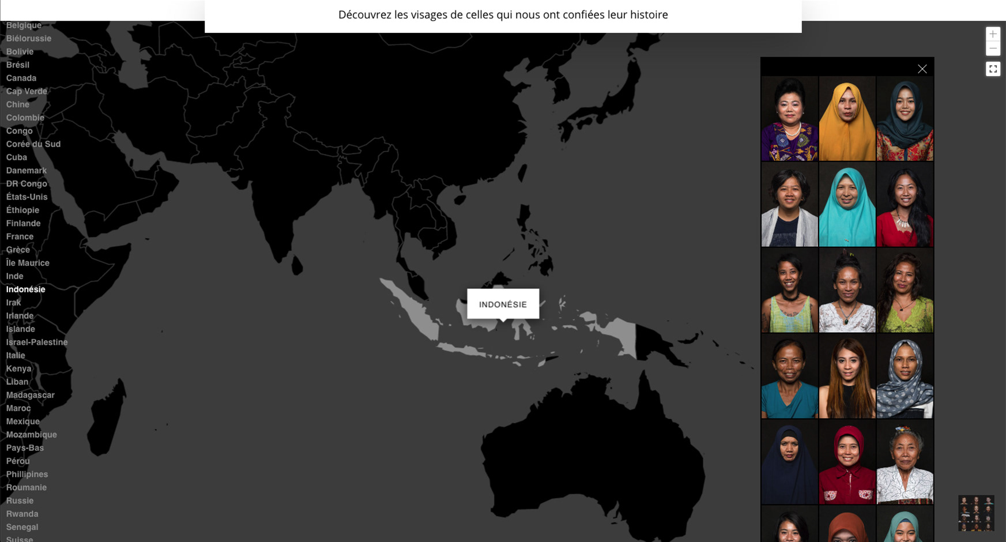Select Phillipines from the country list
The width and height of the screenshot is (1006, 542).
(27, 475)
